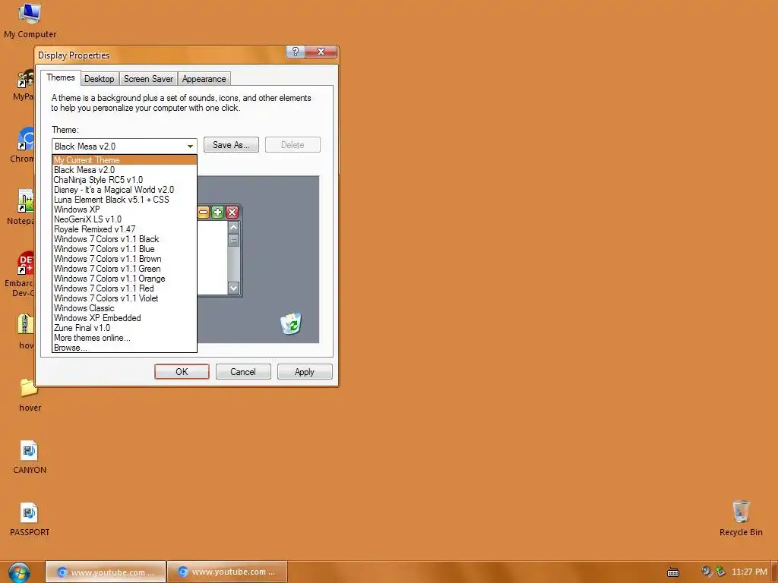This screenshot has width=778, height=583.
Task: Click the Cancel button
Action: pyautogui.click(x=243, y=372)
